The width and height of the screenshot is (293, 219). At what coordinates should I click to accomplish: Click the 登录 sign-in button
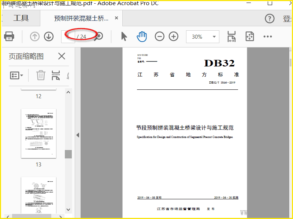288,19
